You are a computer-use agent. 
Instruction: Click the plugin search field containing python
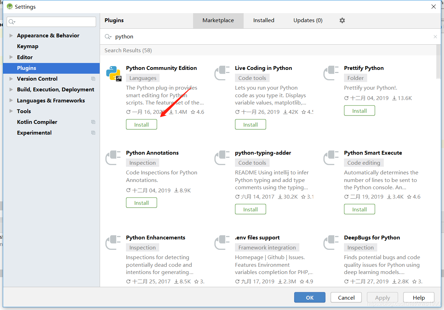[x=270, y=37]
